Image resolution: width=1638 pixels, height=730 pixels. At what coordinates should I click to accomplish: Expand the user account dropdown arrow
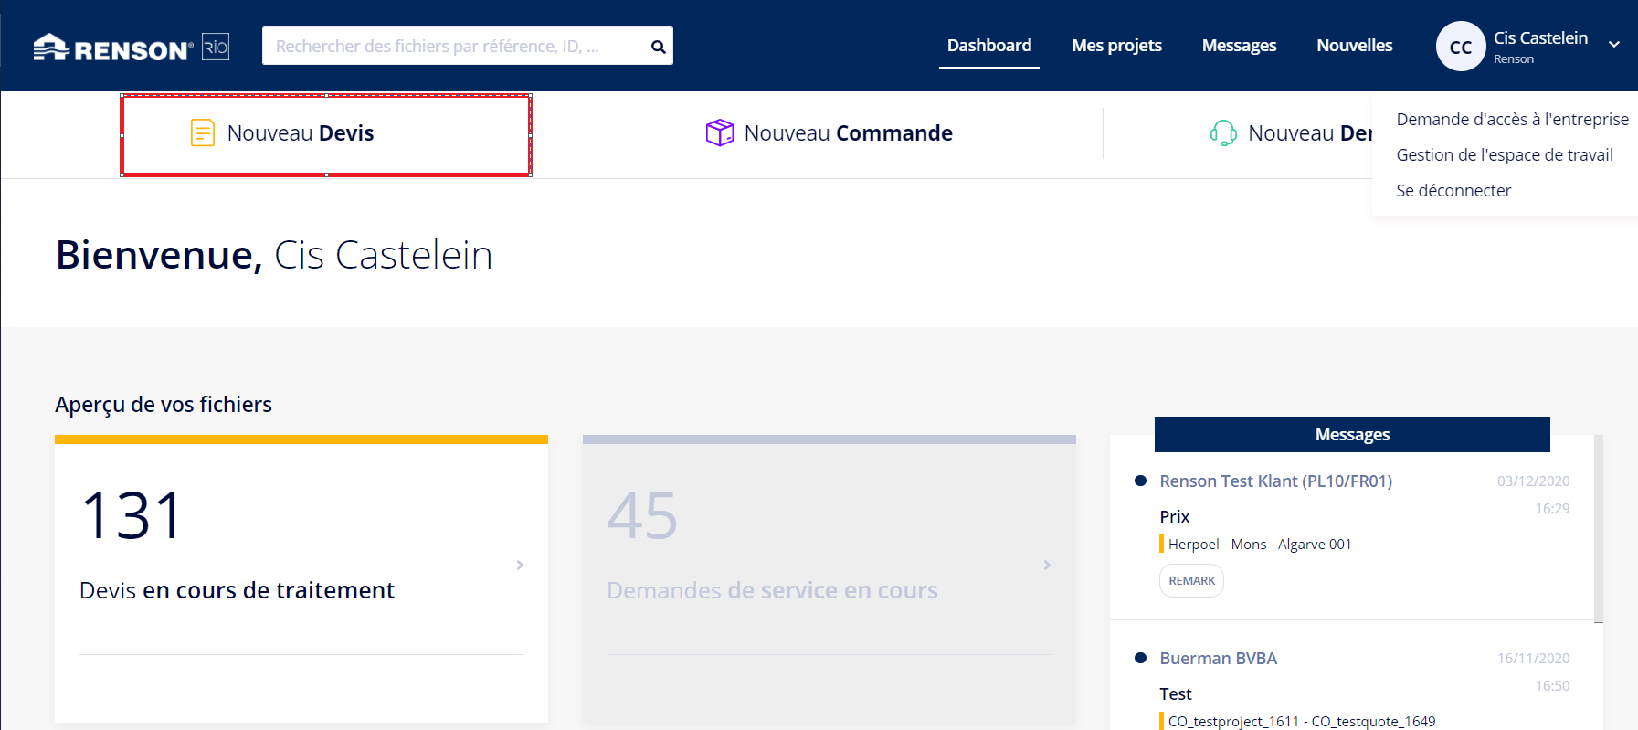[1614, 44]
